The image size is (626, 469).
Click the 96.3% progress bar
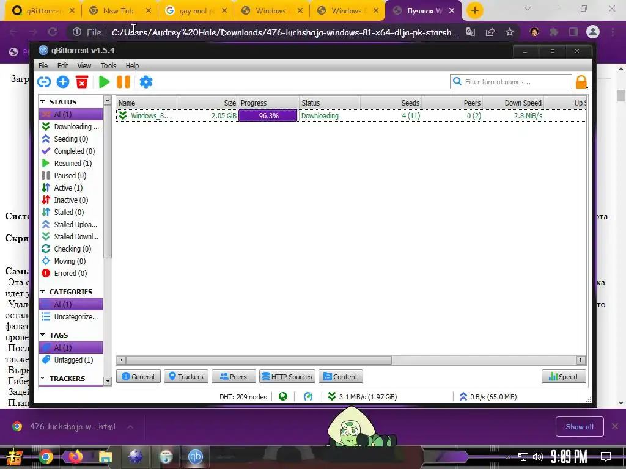click(268, 115)
